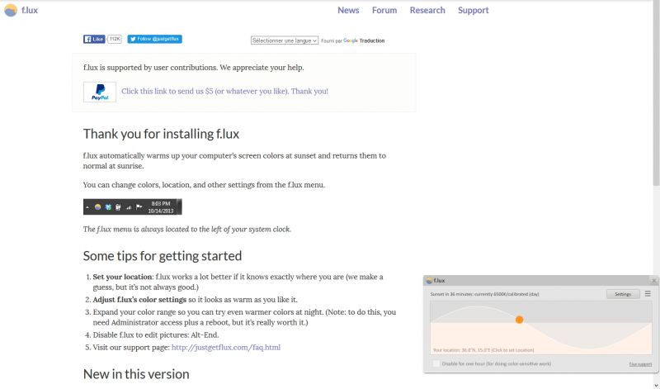
Task: Click the f.lux support link in popup
Action: point(640,364)
